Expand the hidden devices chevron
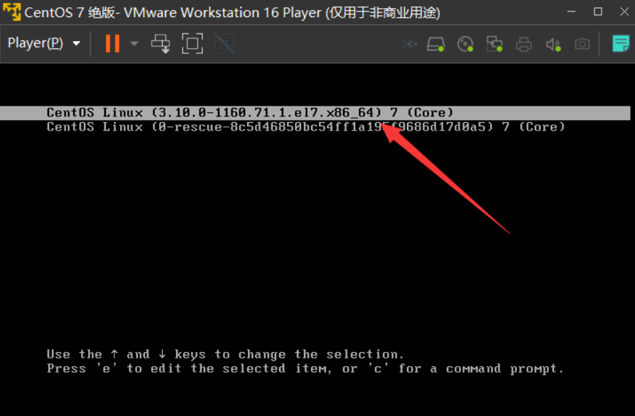 point(409,44)
